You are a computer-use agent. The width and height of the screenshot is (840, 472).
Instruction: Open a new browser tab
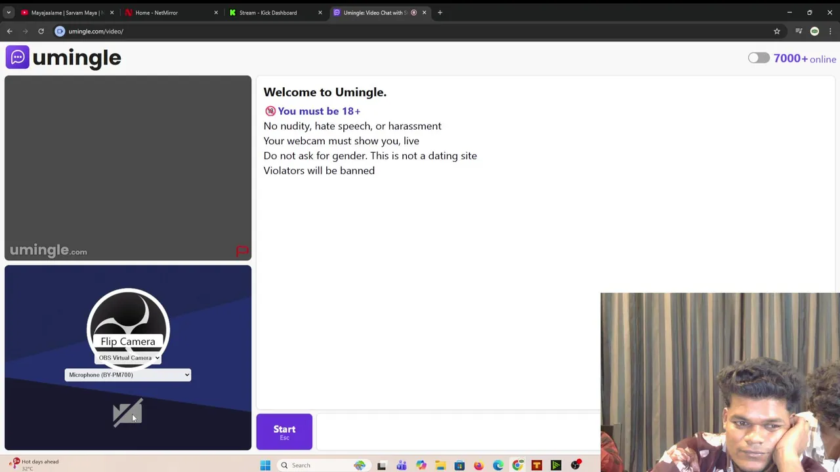pos(440,12)
